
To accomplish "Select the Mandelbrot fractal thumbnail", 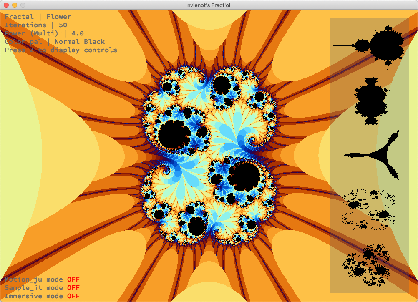I will click(370, 45).
